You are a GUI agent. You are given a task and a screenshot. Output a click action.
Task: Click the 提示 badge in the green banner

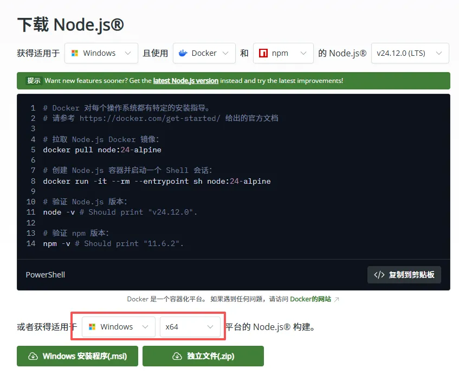pos(34,81)
